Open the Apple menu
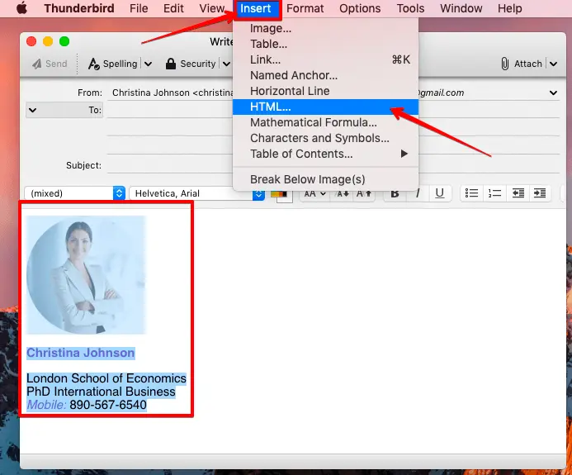This screenshot has height=475, width=572. (21, 8)
